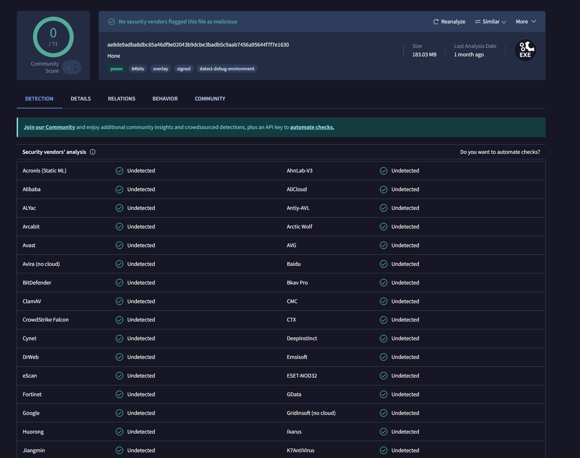Click the EXE file type icon
The width and height of the screenshot is (580, 458).
point(525,50)
